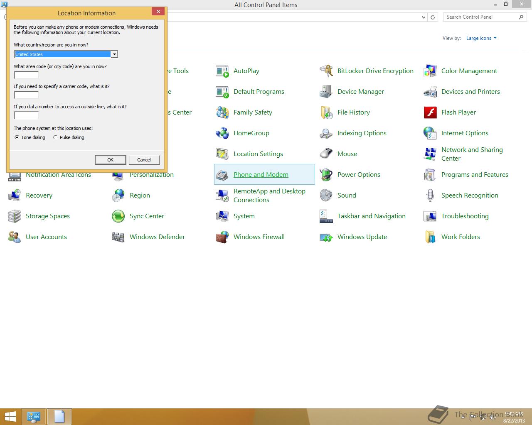Click the HomeGroup icon
The height and width of the screenshot is (425, 532).
[222, 133]
